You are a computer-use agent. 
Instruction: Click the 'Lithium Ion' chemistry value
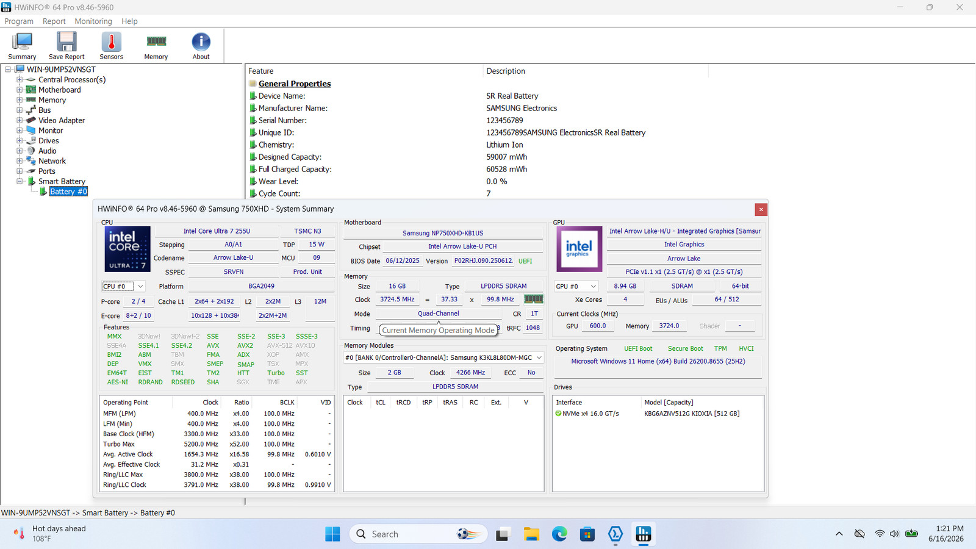(504, 145)
